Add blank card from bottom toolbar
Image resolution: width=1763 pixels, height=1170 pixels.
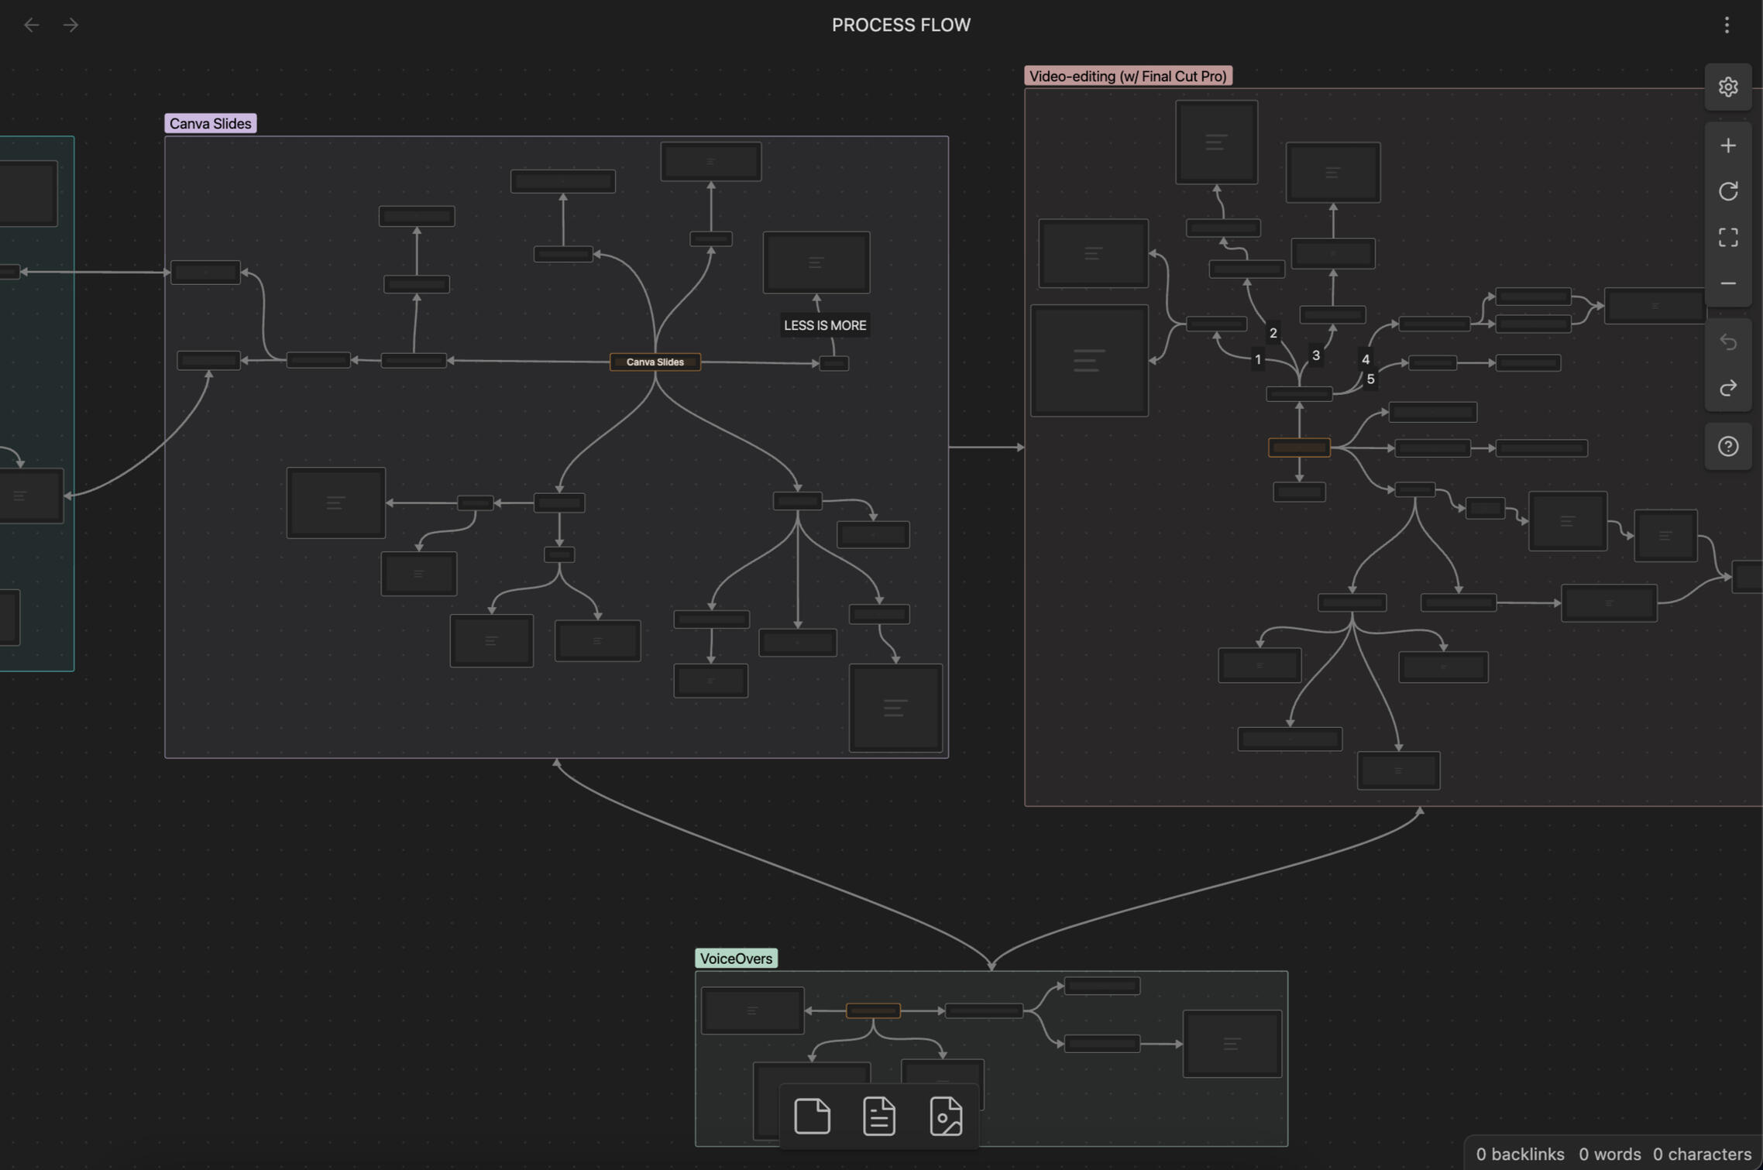click(x=812, y=1116)
